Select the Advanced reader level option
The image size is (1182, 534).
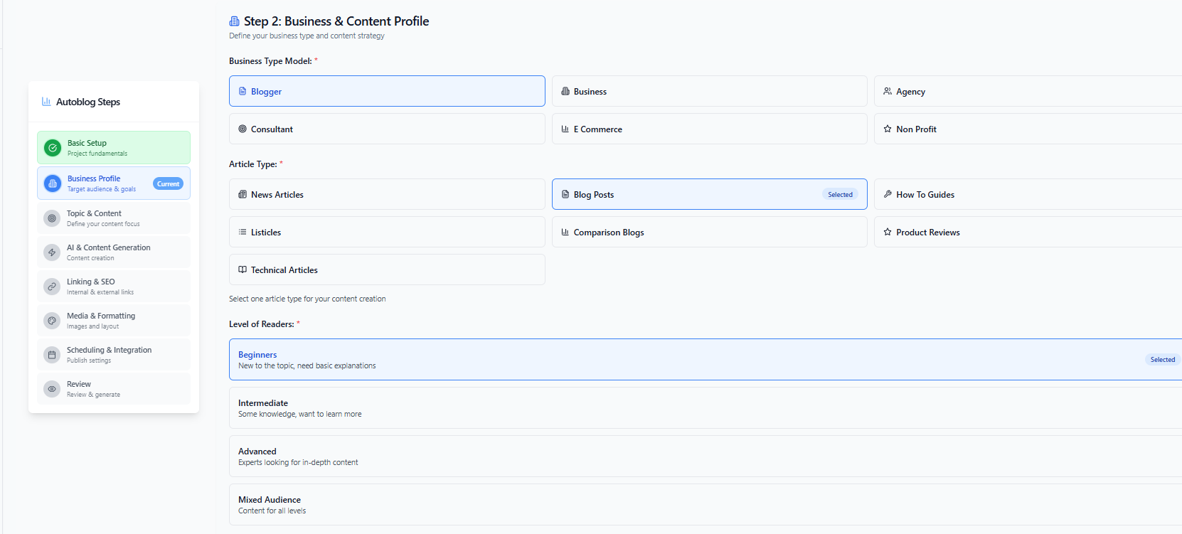point(706,456)
